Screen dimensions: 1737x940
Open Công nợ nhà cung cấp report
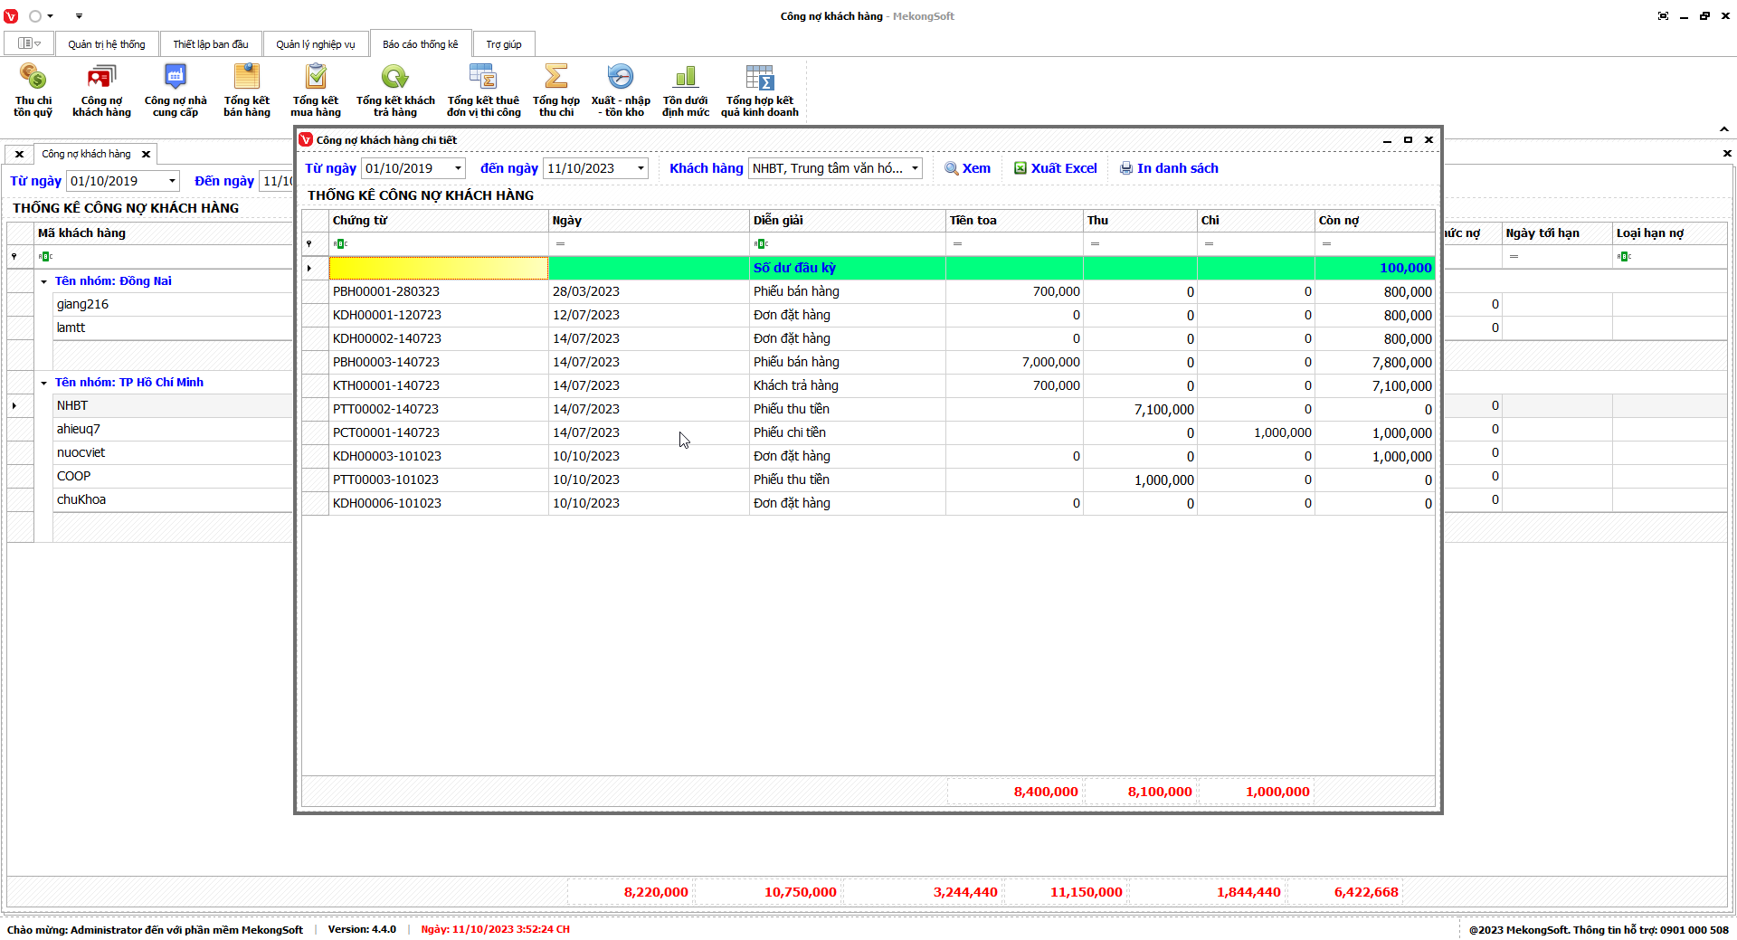[x=176, y=90]
